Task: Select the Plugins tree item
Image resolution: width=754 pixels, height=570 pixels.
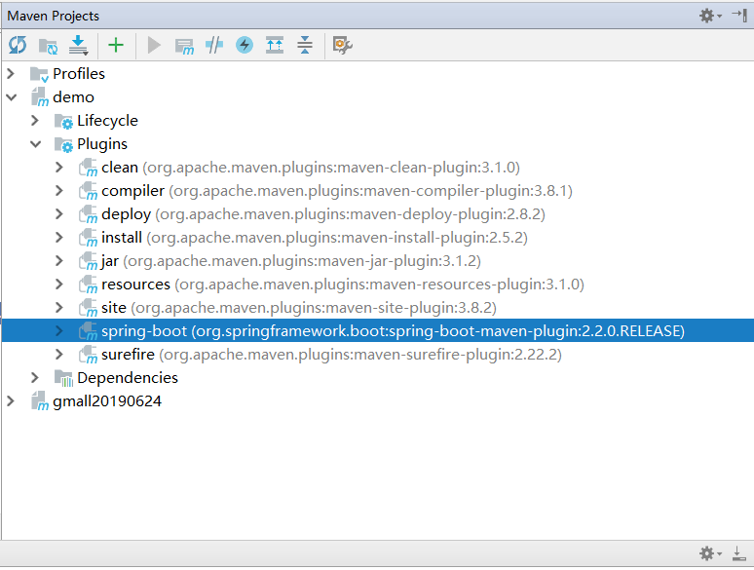Action: point(102,144)
